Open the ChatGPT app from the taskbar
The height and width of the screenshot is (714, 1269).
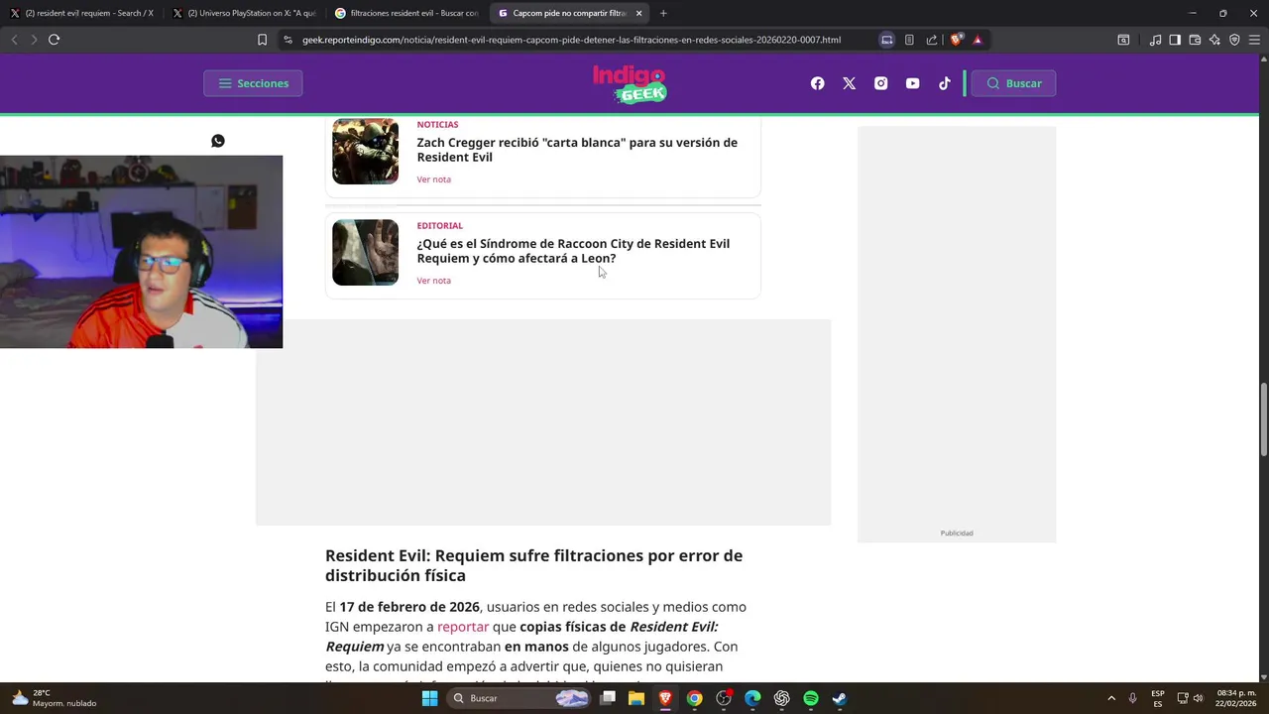781,698
